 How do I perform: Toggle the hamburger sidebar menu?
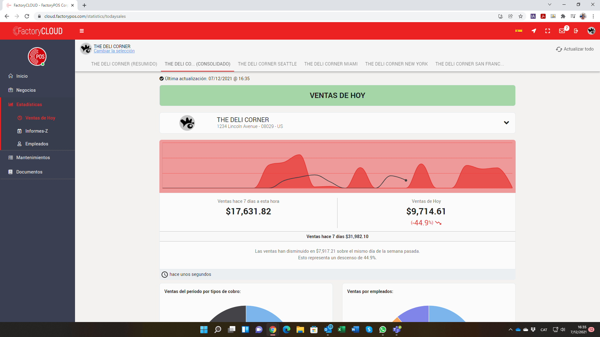82,31
